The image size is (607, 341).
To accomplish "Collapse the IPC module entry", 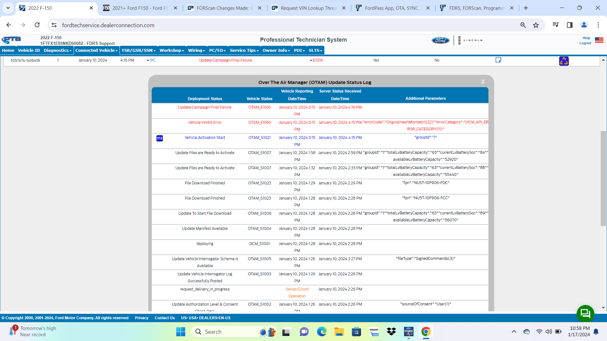I will 147,60.
